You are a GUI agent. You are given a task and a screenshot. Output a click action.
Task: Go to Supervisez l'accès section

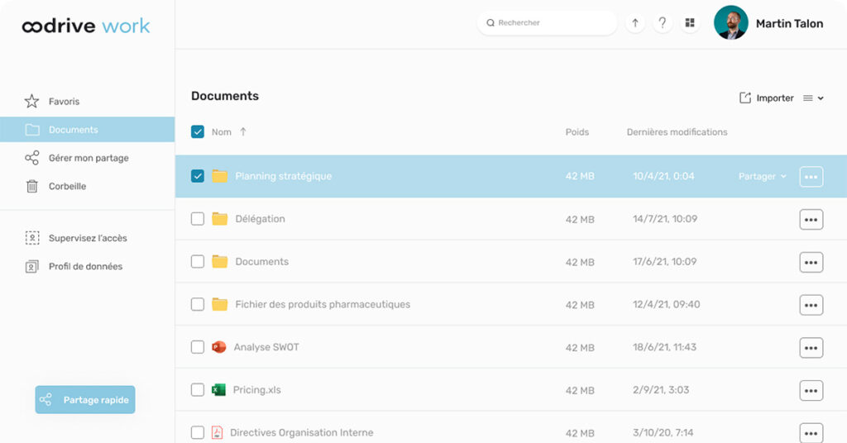pyautogui.click(x=87, y=238)
